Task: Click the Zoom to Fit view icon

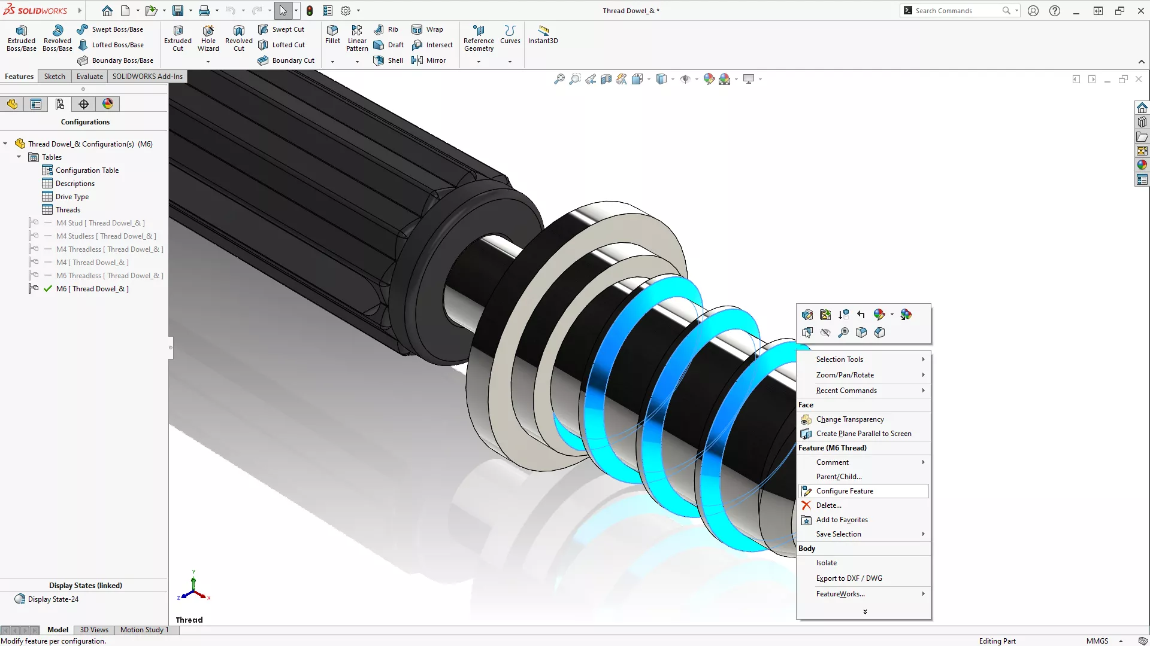Action: (x=559, y=79)
